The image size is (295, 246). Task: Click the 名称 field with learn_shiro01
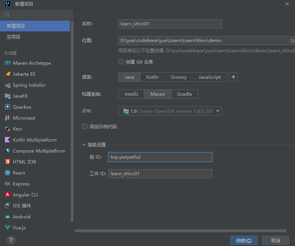pos(170,24)
